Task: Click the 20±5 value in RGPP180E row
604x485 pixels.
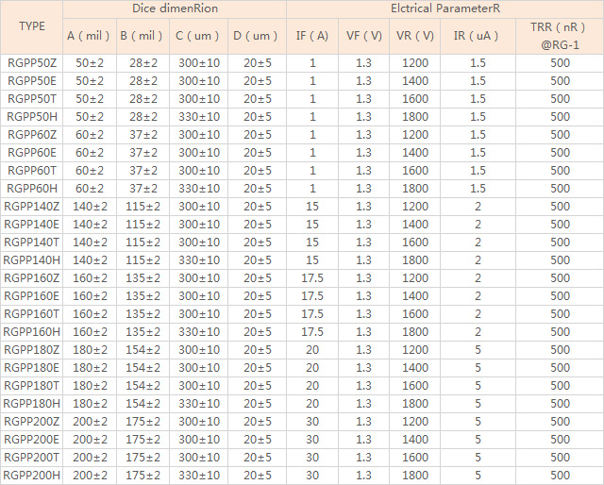Action: click(258, 367)
